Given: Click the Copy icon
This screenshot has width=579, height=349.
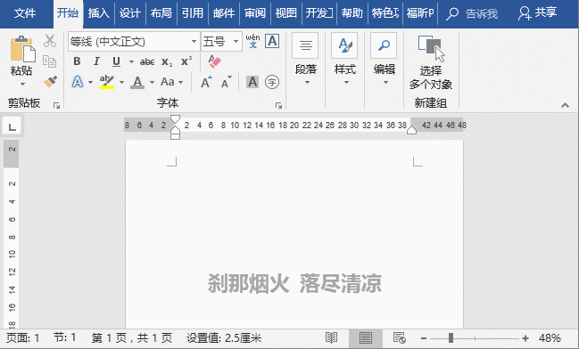Looking at the screenshot, I should 49,61.
